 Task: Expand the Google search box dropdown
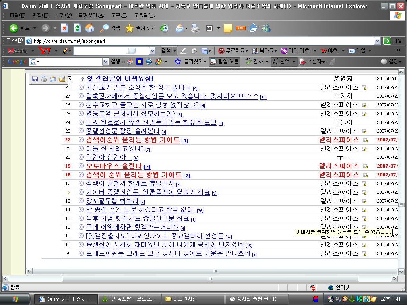(105, 62)
